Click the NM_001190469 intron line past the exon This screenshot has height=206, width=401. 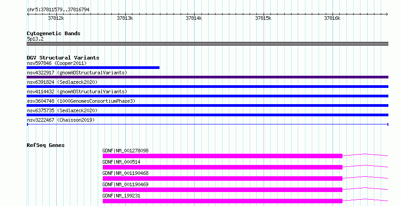(x=365, y=188)
